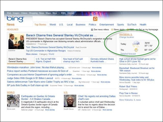163x122 pixels.
Task: Click Videos in the top navigation
Action: tap(24, 13)
